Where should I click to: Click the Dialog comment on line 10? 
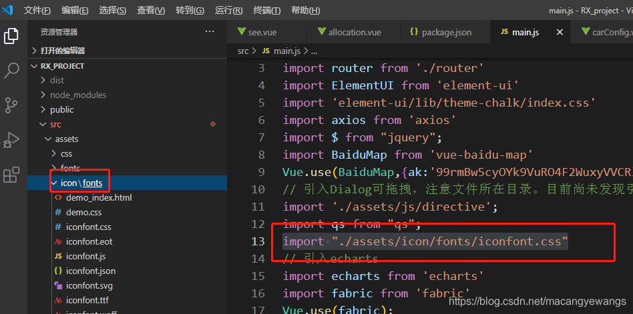click(458, 189)
